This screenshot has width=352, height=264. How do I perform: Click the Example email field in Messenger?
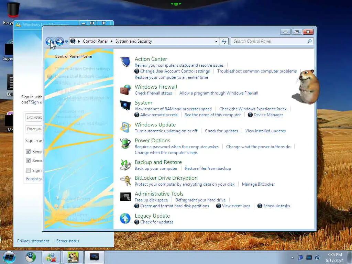(33, 118)
